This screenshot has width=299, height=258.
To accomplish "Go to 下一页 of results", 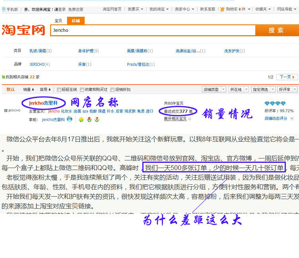I will [287, 77].
